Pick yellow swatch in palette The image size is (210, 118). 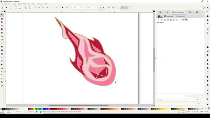tap(34, 109)
